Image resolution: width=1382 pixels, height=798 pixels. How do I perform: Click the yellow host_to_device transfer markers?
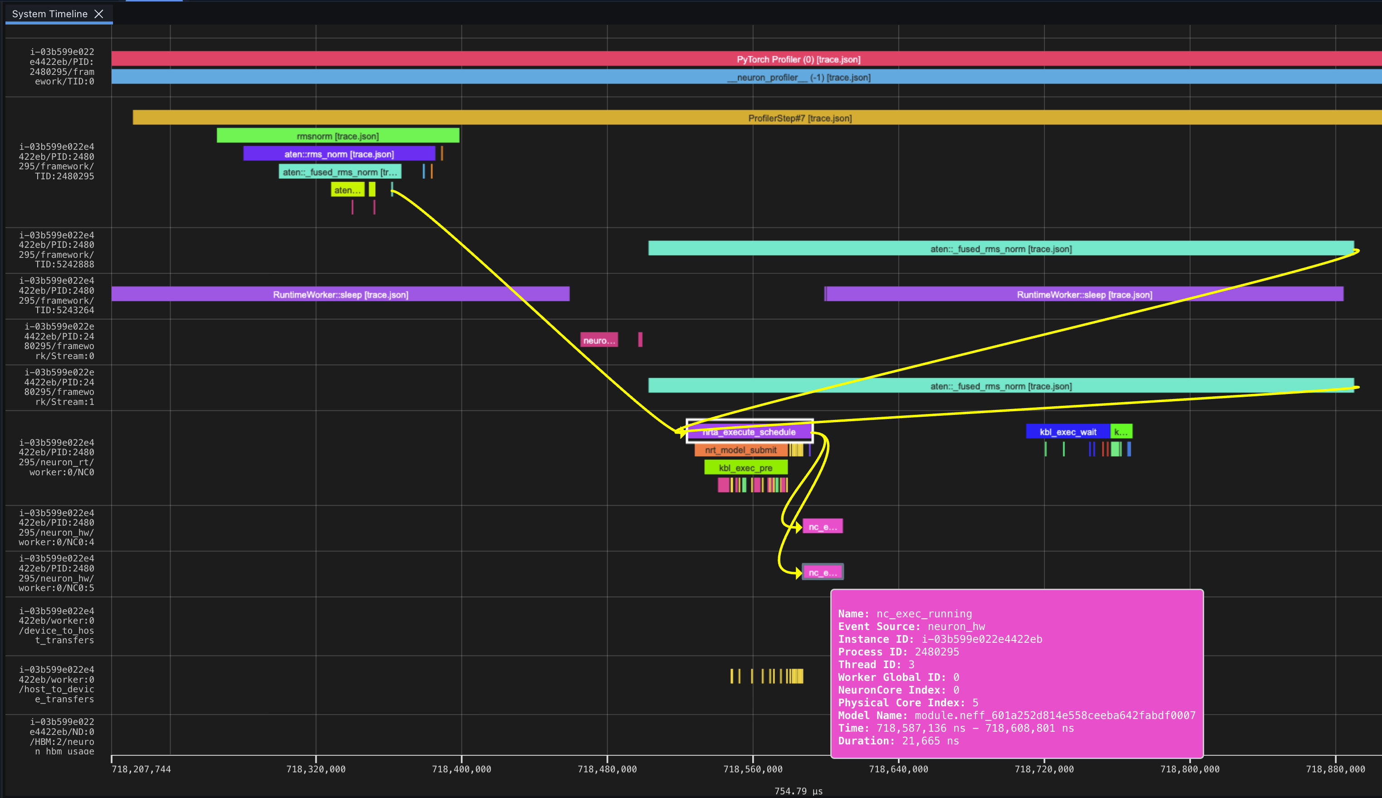click(767, 676)
